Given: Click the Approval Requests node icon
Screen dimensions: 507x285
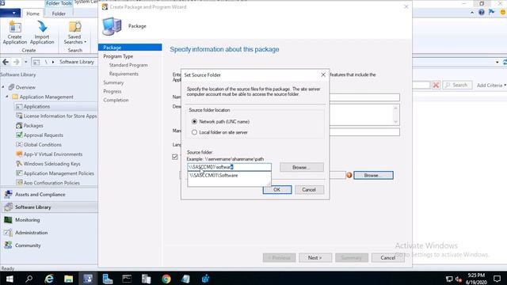Looking at the screenshot, I should click(19, 135).
